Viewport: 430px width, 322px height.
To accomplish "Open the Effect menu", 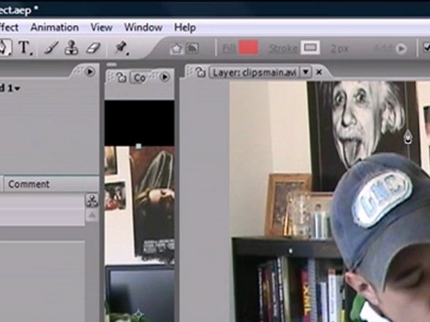I will tap(9, 27).
